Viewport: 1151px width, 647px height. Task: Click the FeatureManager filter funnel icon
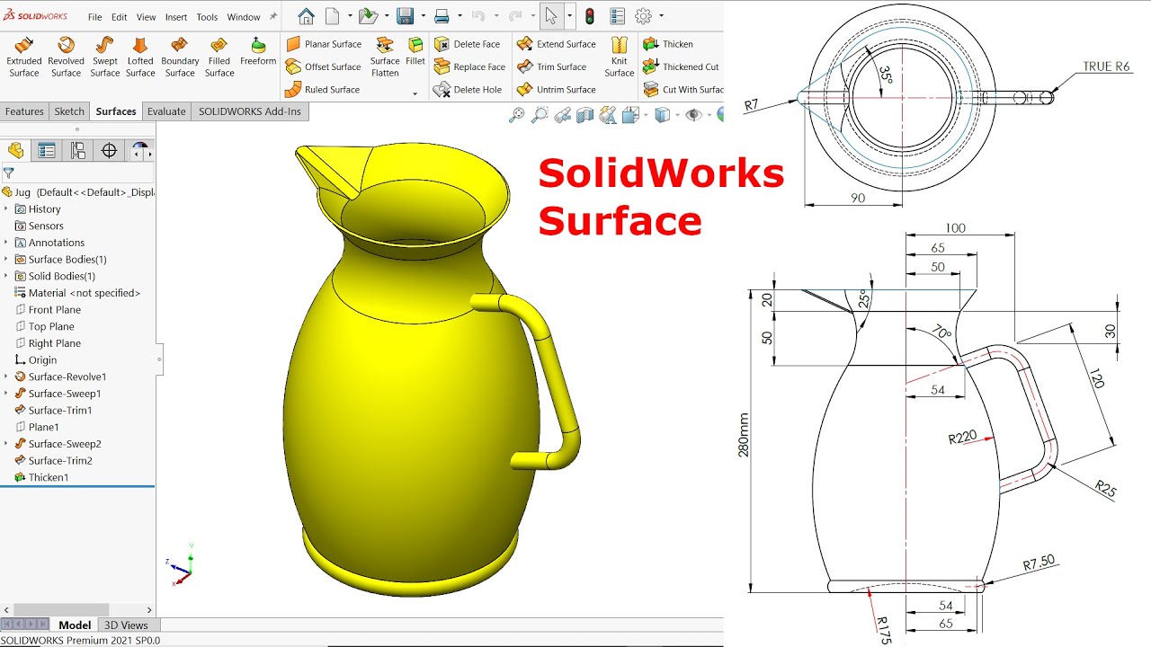click(x=9, y=173)
